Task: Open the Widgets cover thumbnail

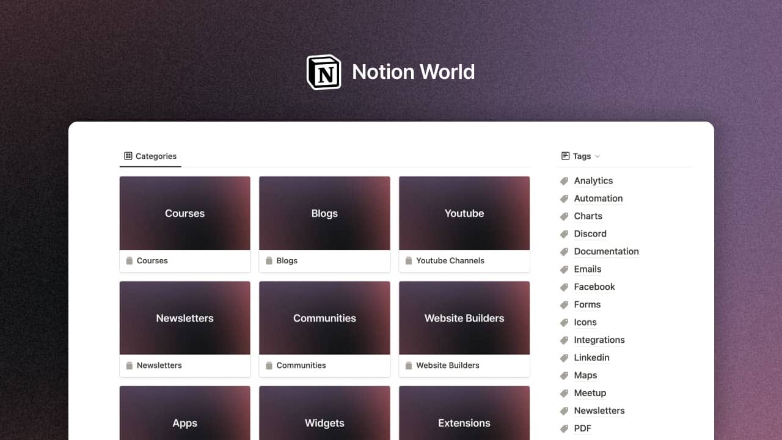Action: (x=324, y=413)
